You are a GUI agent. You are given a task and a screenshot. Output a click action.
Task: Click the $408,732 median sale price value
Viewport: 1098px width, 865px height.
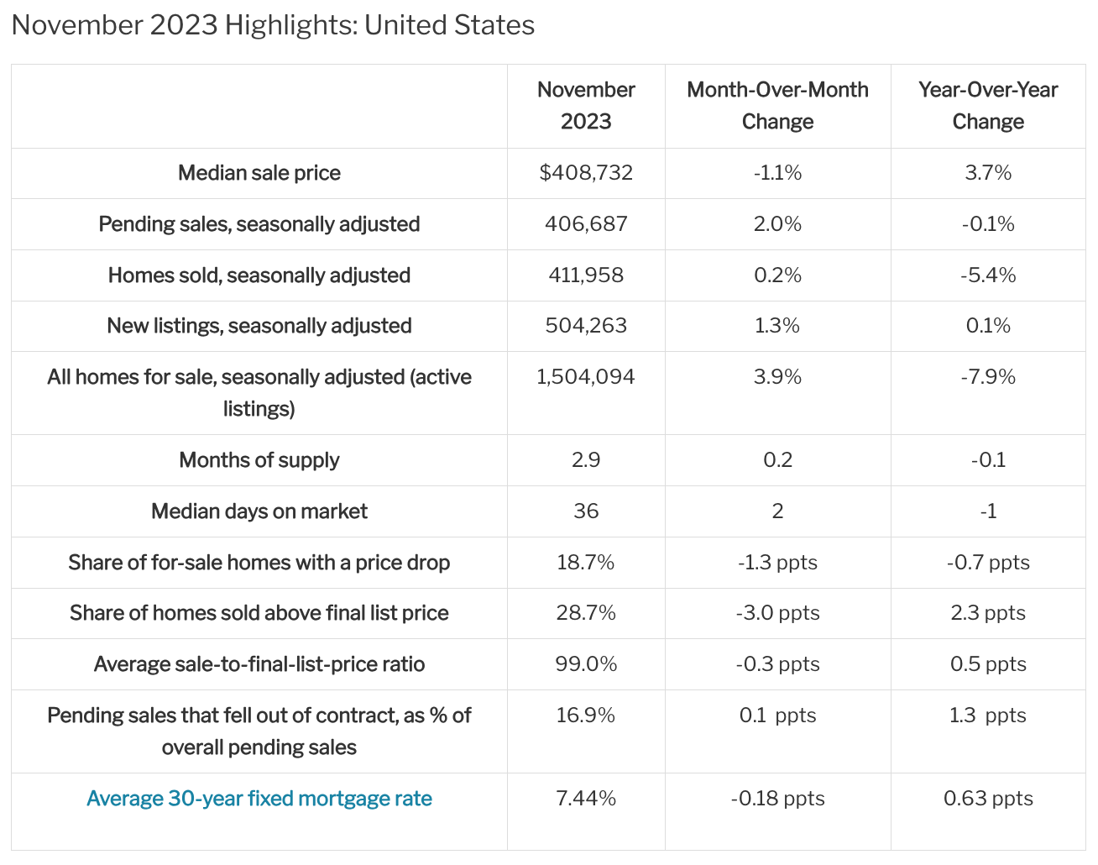[x=586, y=173]
